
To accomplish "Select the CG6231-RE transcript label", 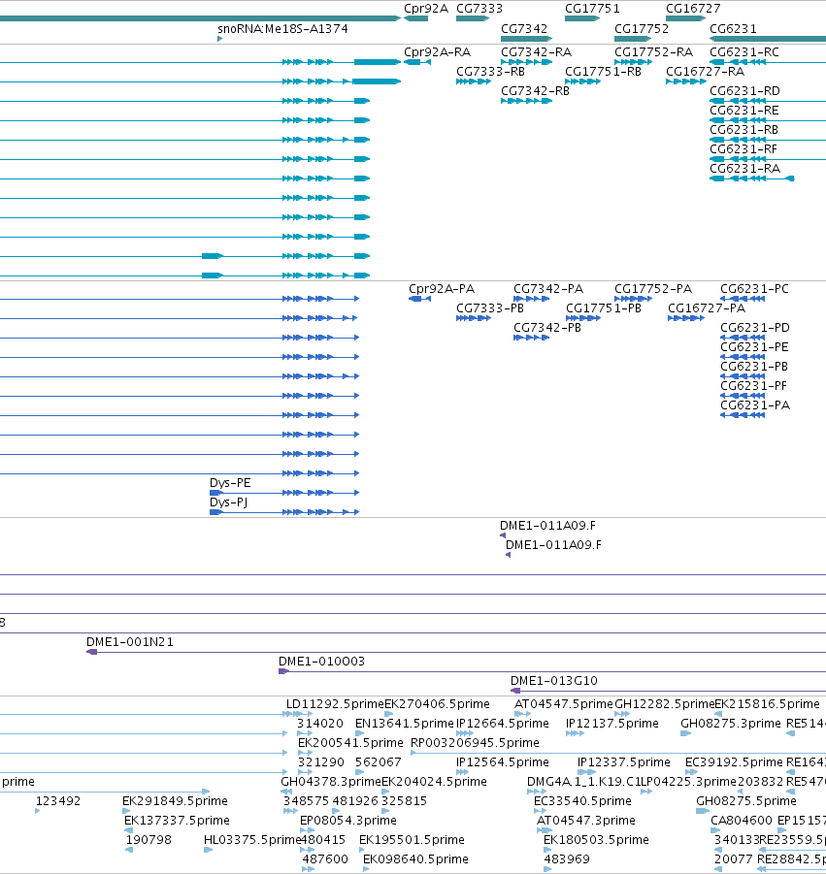I will [744, 111].
